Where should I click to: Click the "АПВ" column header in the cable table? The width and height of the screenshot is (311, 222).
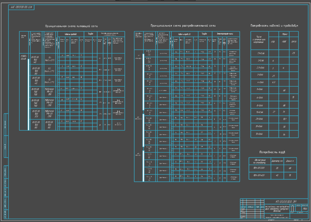[273, 42]
